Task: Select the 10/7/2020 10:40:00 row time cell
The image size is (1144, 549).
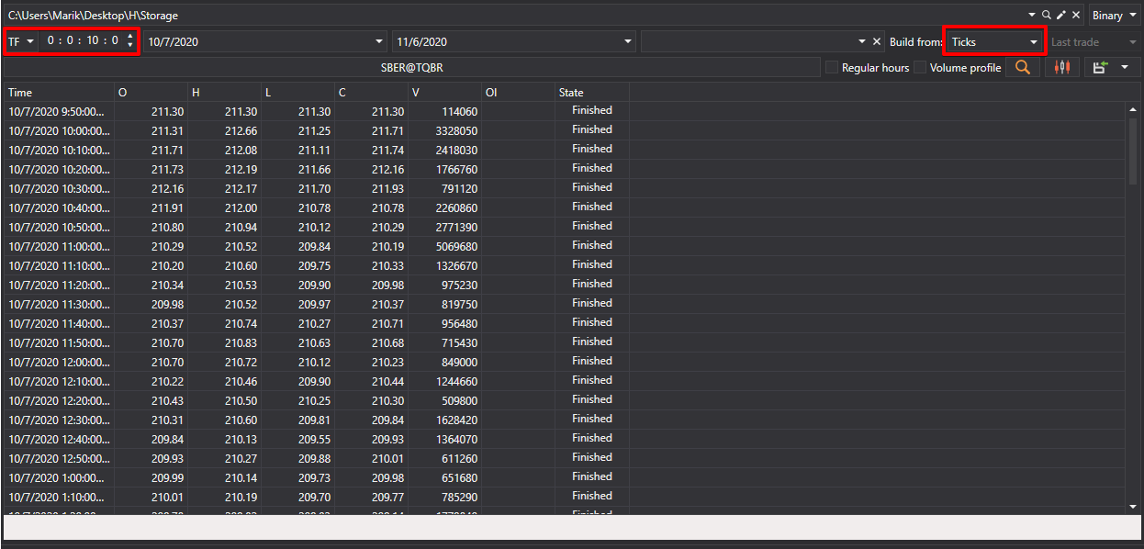Action: point(59,207)
